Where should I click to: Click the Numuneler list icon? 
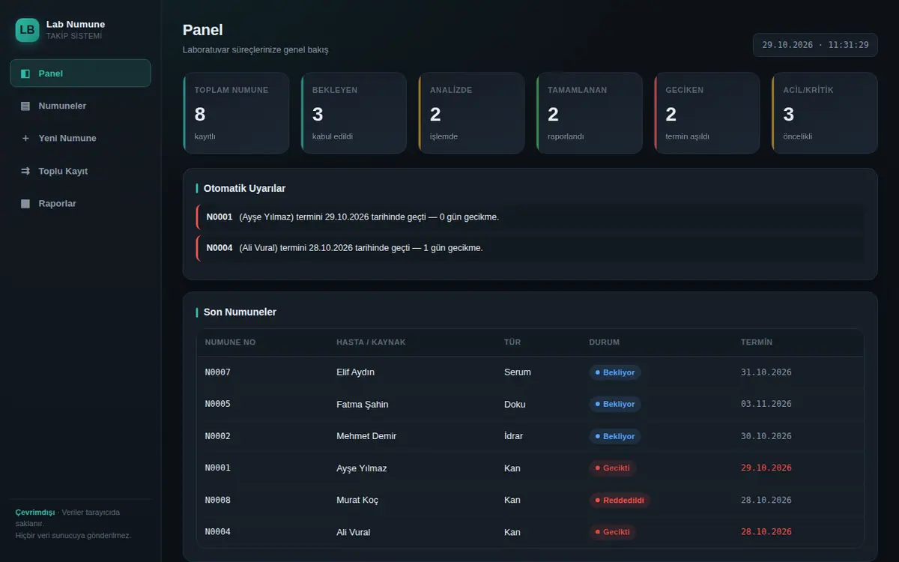point(25,106)
